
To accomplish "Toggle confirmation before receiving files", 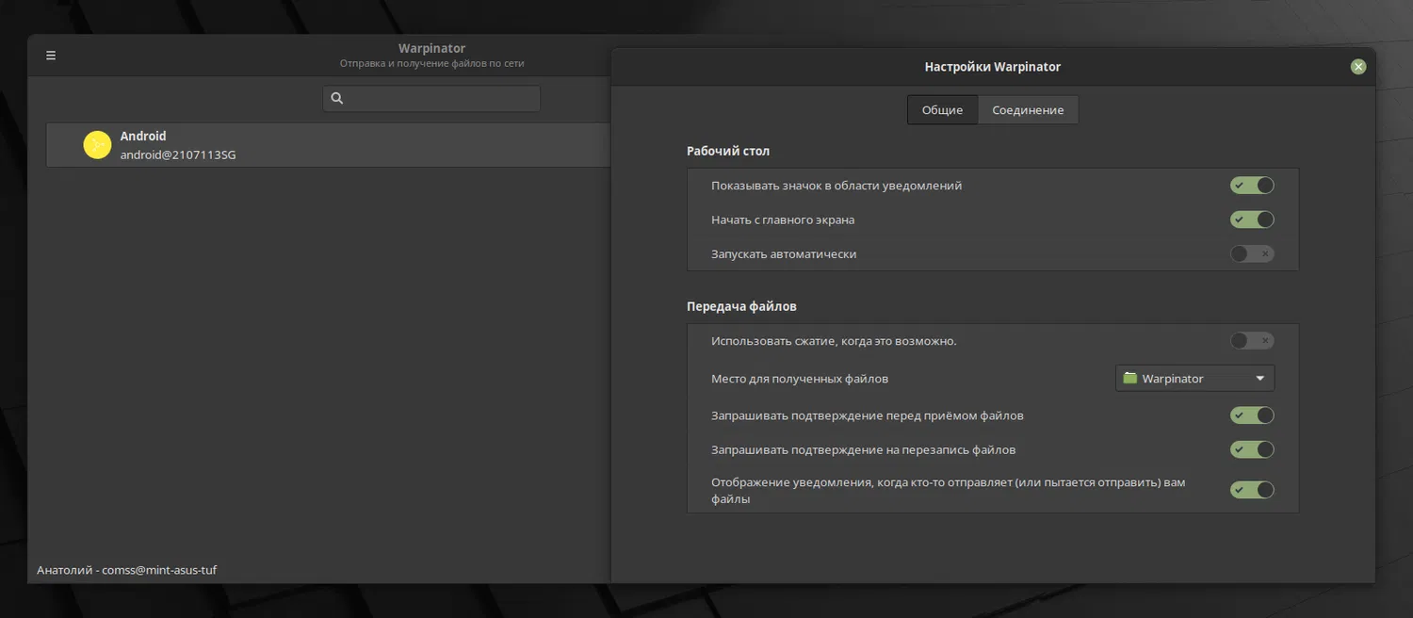I will (x=1252, y=415).
